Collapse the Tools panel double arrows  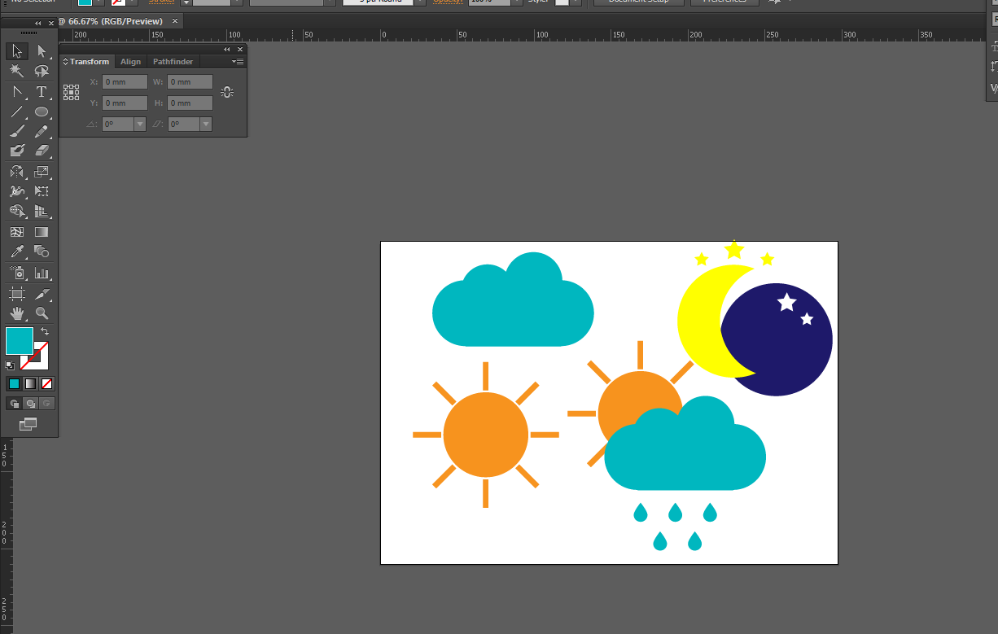[x=38, y=24]
